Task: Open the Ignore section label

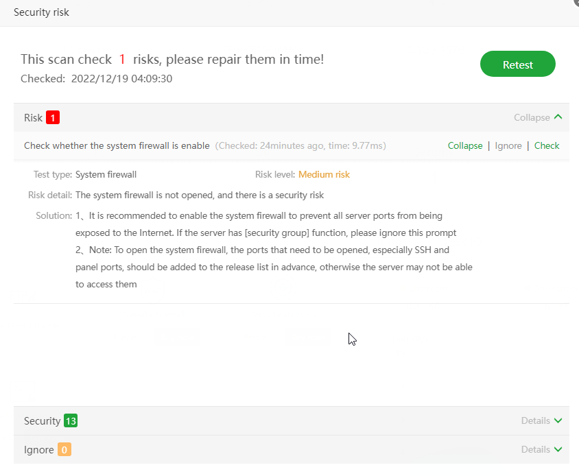Action: click(x=38, y=450)
